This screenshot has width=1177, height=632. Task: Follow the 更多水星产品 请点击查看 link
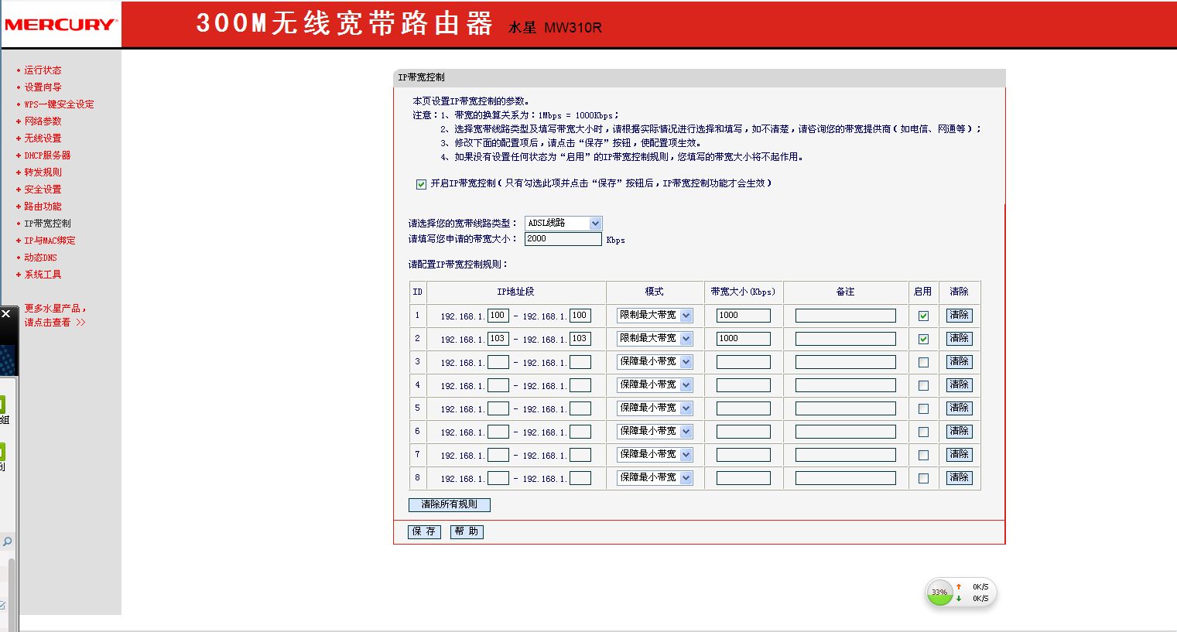55,316
